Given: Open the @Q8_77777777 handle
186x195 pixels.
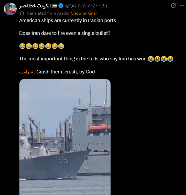Looking at the screenshot, I should 81,6.
